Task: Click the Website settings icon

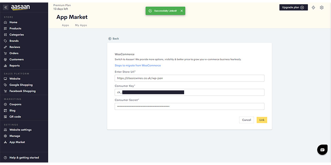Action: 6,130
